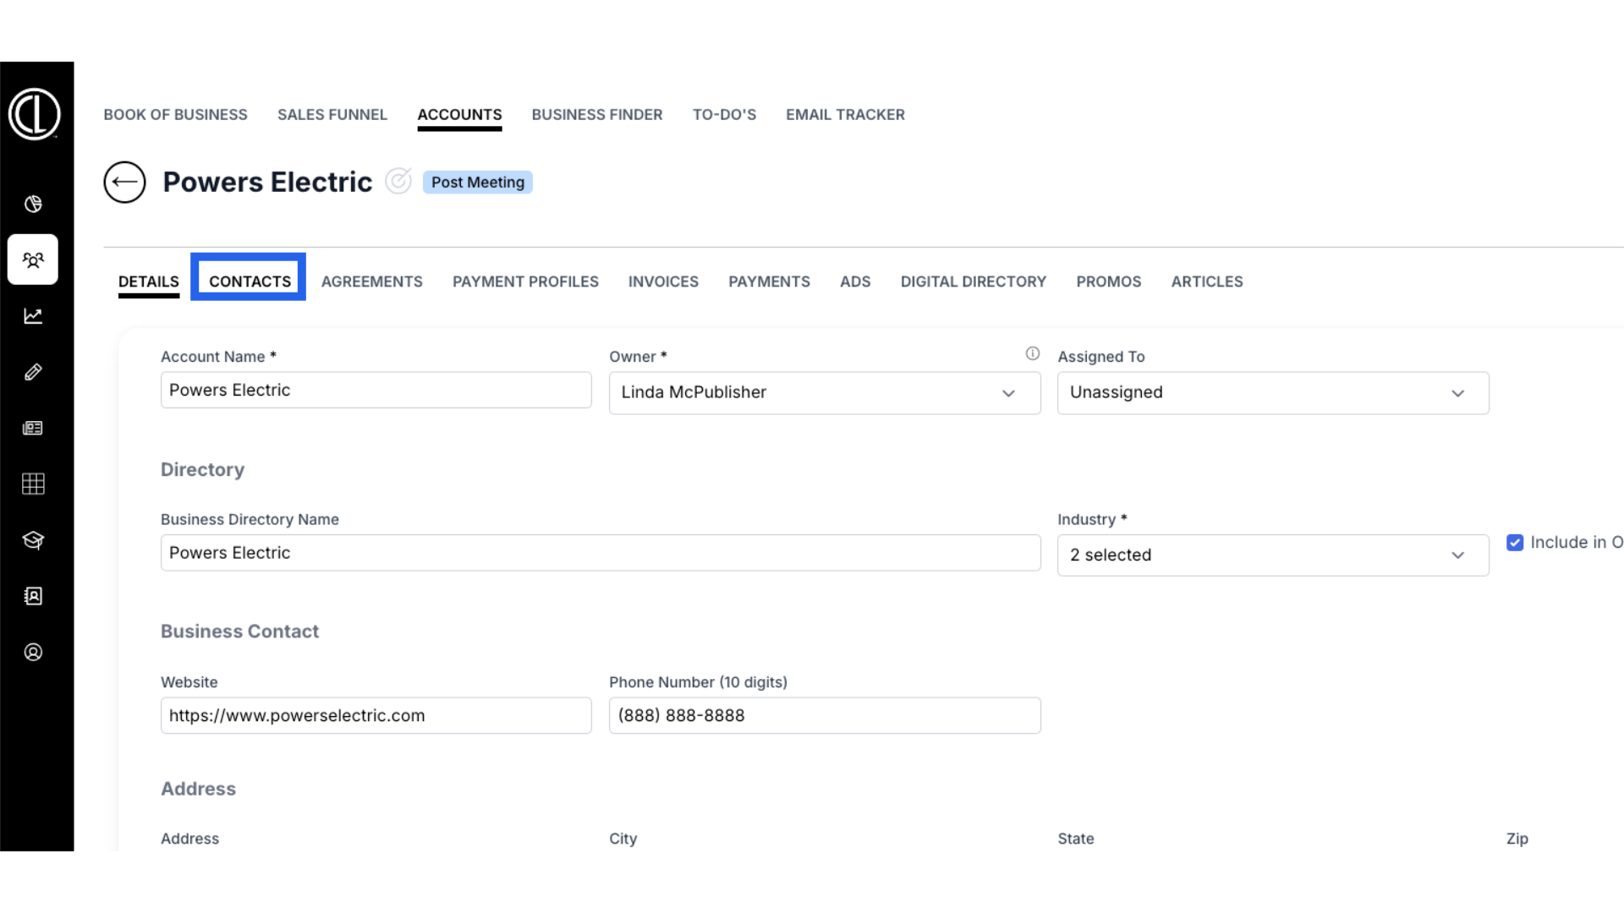Viewport: 1624px width, 913px height.
Task: Open the Assigned To Unassigned dropdown
Action: coord(1272,393)
